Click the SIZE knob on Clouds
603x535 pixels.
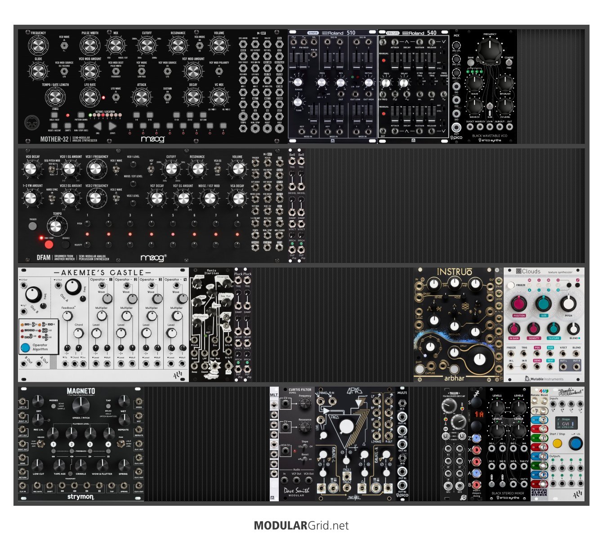(544, 304)
